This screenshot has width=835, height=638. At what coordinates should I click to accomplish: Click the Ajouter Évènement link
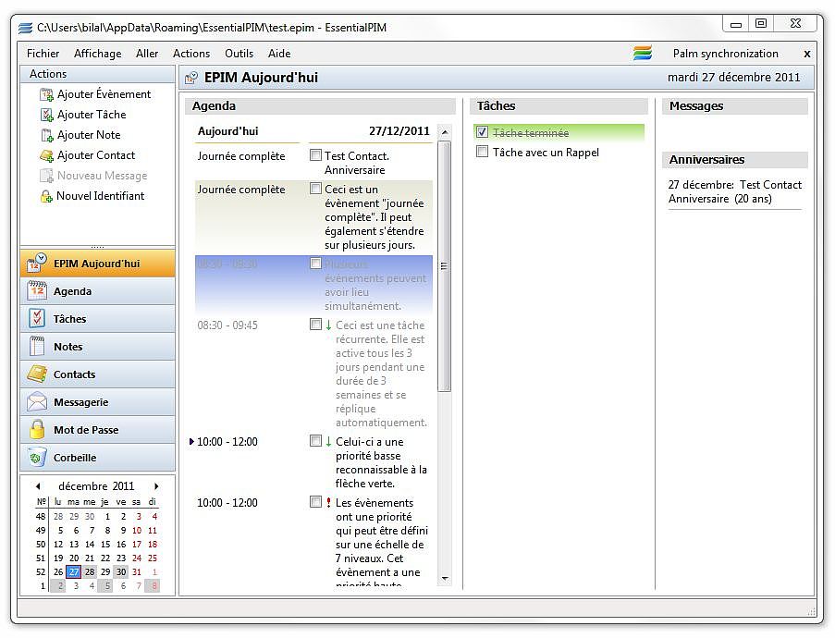[104, 94]
